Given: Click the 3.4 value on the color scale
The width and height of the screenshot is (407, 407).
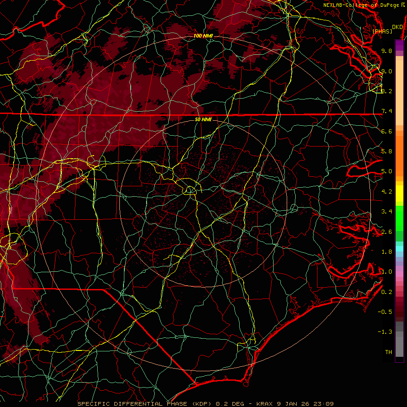Looking at the screenshot, I should (x=387, y=212).
